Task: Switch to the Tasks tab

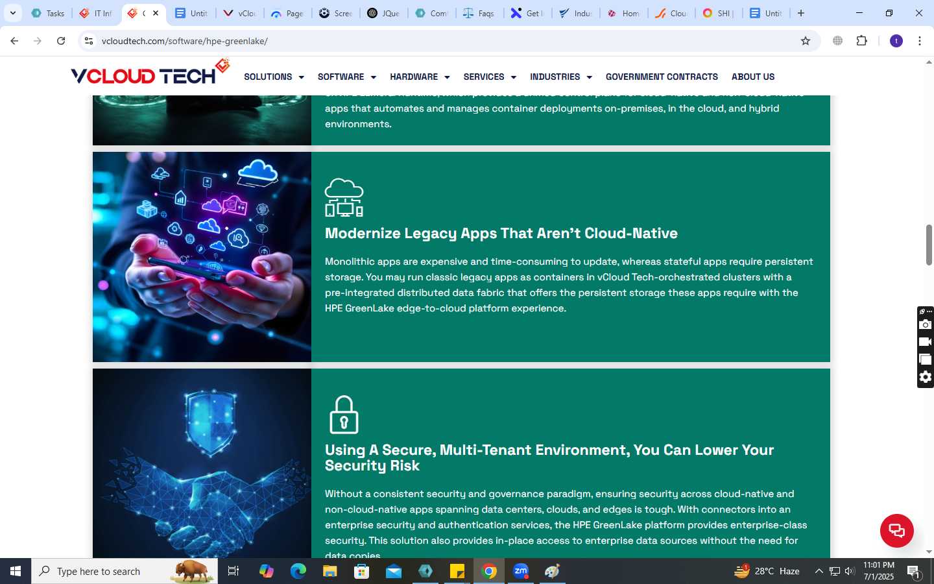Action: pos(48,13)
